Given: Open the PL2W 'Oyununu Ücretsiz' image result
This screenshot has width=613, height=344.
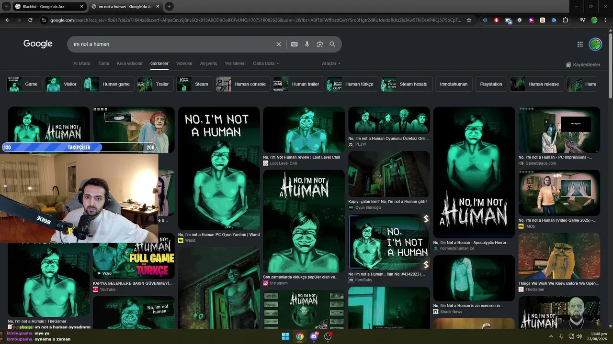Looking at the screenshot, I should 389,120.
